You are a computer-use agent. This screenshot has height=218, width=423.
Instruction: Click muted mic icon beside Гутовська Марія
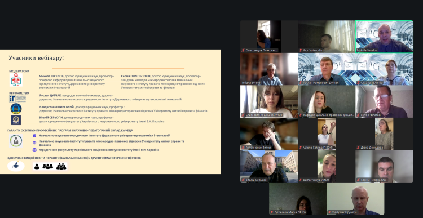click(272, 212)
